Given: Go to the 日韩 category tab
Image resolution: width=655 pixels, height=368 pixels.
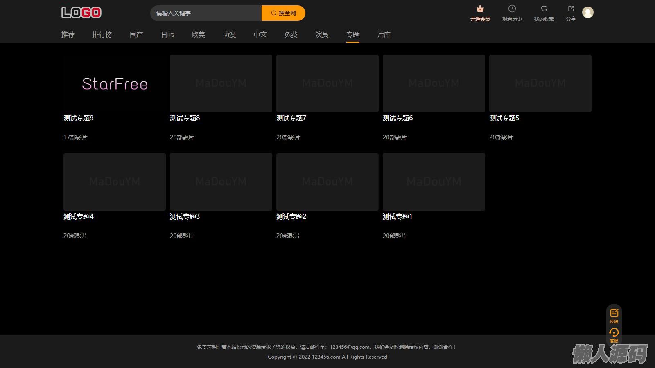Looking at the screenshot, I should pyautogui.click(x=167, y=35).
